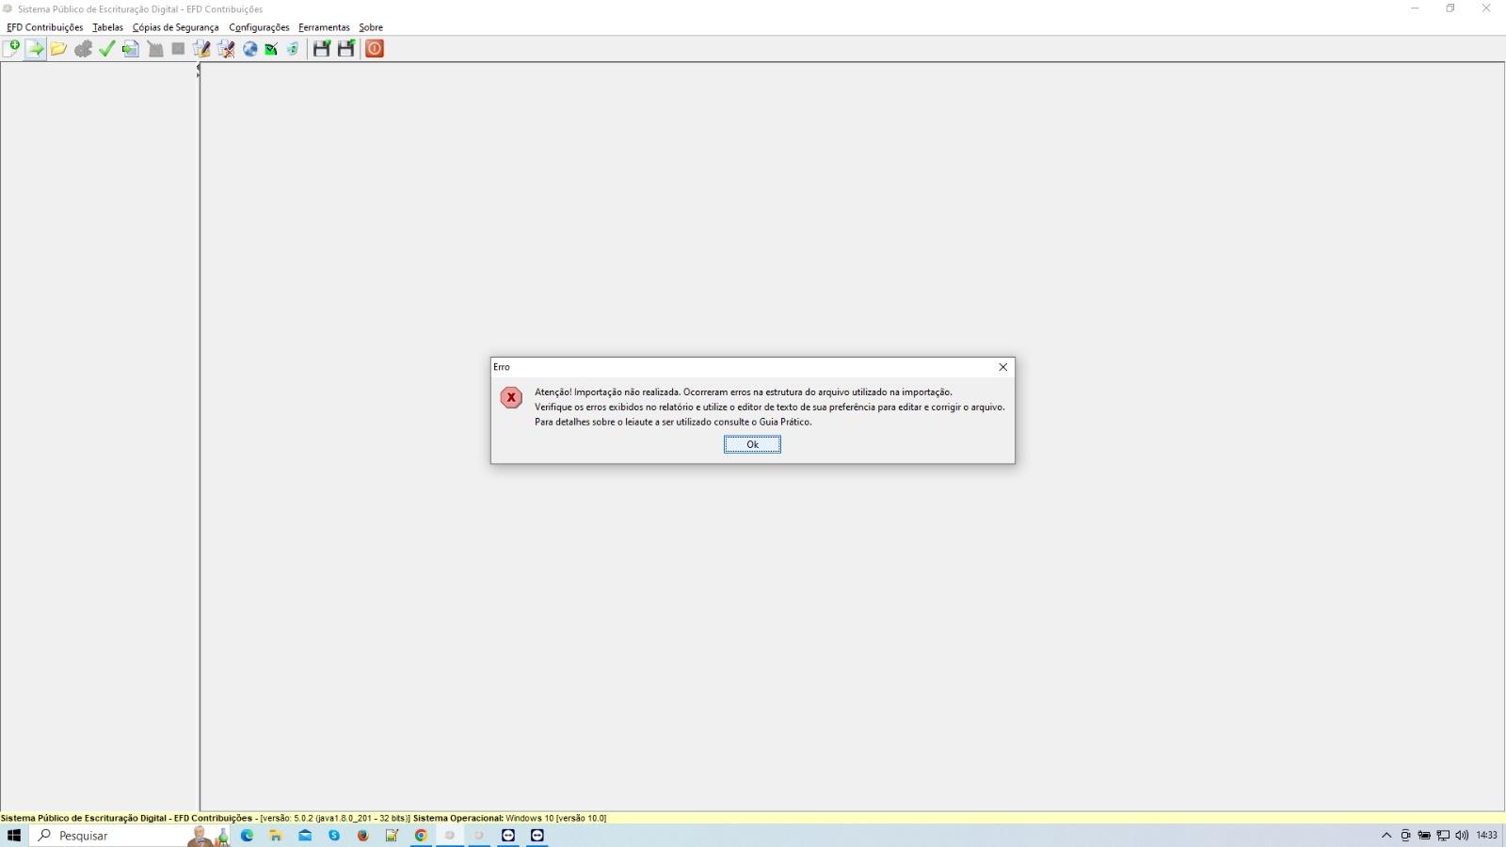Screen dimensions: 1506x847
Task: Open the Configurações menu
Action: (x=259, y=27)
